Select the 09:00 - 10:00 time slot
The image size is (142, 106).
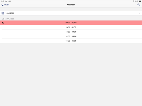[x=71, y=23]
